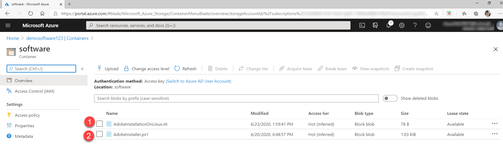503x156 pixels.
Task: Open the browser favorites list icon
Action: point(464,13)
